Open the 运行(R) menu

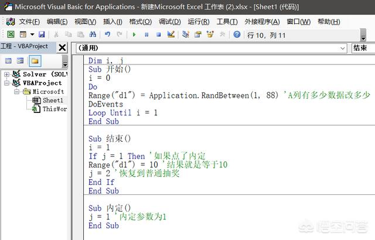coord(199,22)
